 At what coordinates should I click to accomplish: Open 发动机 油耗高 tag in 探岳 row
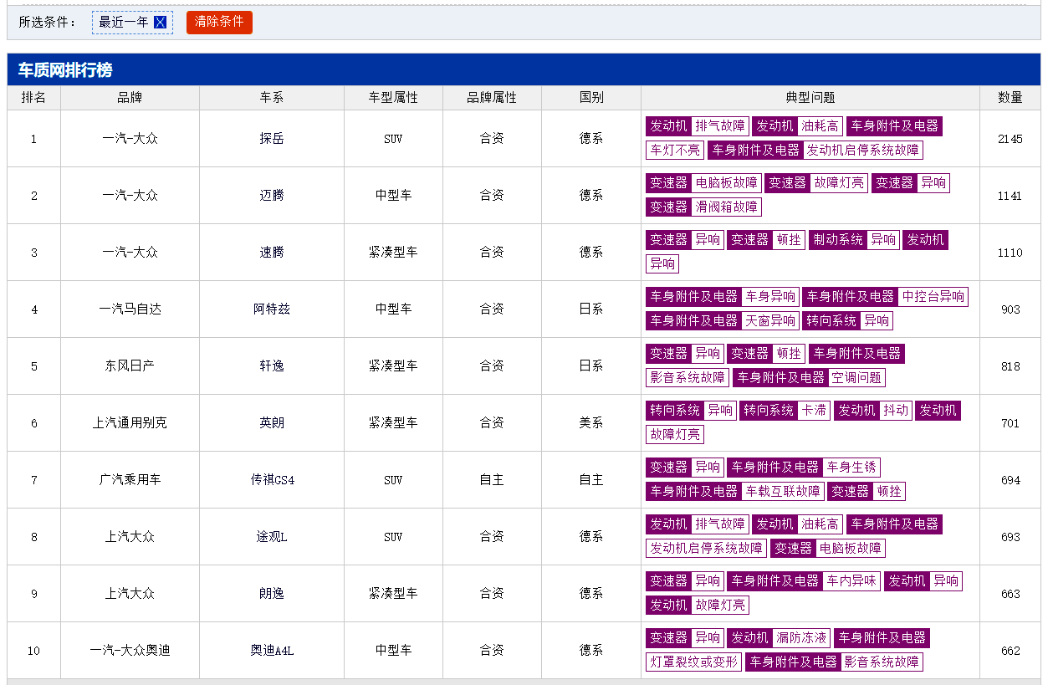(797, 126)
